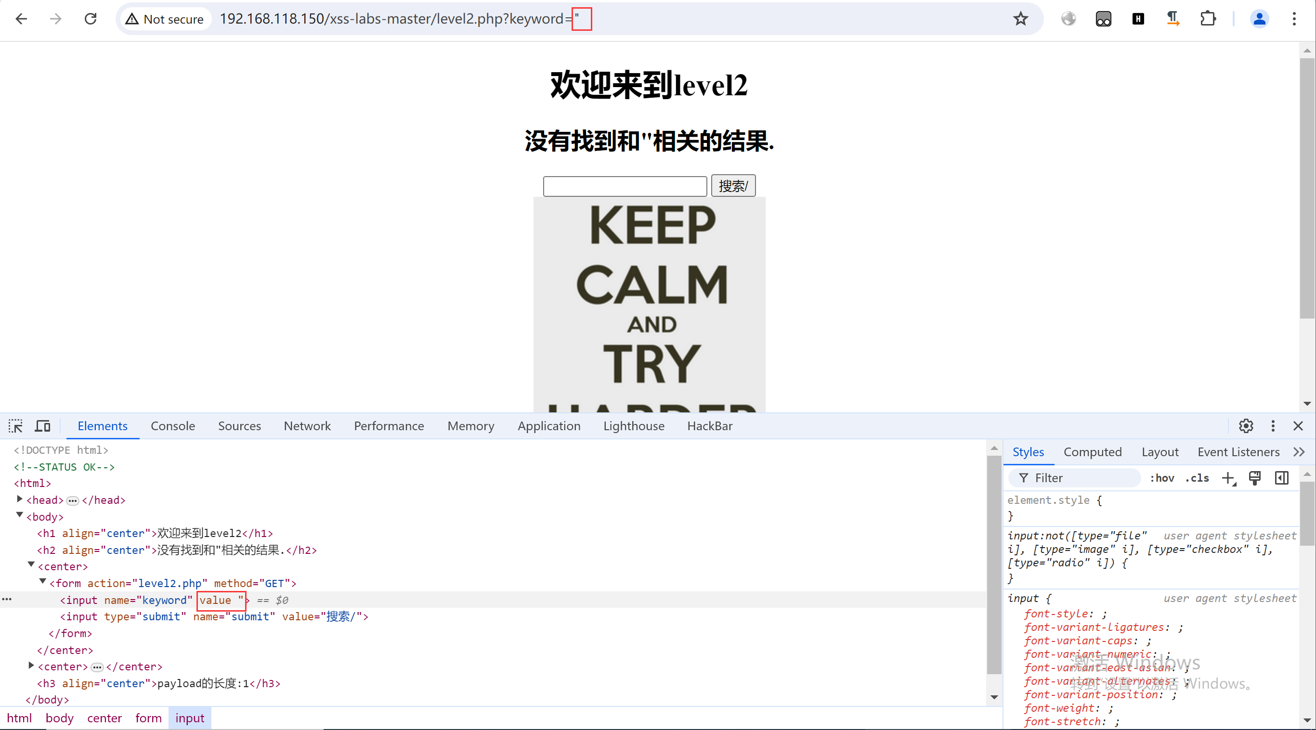Screen dimensions: 1316x730
Task: Show more sidebar tabs with double chevron
Action: pos(1299,452)
